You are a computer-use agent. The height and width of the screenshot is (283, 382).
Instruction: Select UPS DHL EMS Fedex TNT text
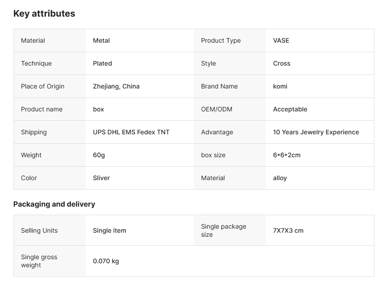pos(131,132)
